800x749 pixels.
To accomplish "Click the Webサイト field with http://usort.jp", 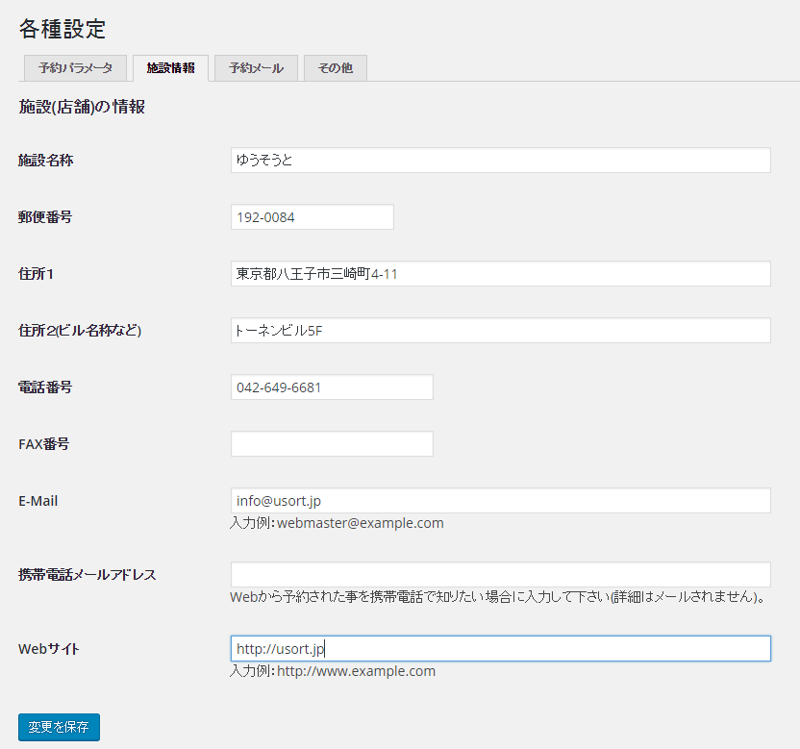I will pyautogui.click(x=500, y=649).
